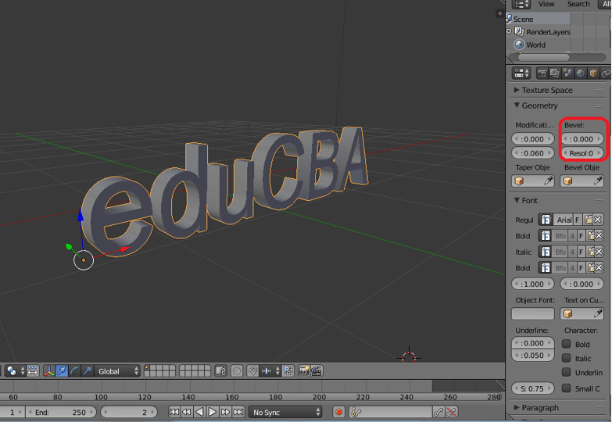Toggle the snap magnet icon
The image size is (612, 422).
pos(252,371)
